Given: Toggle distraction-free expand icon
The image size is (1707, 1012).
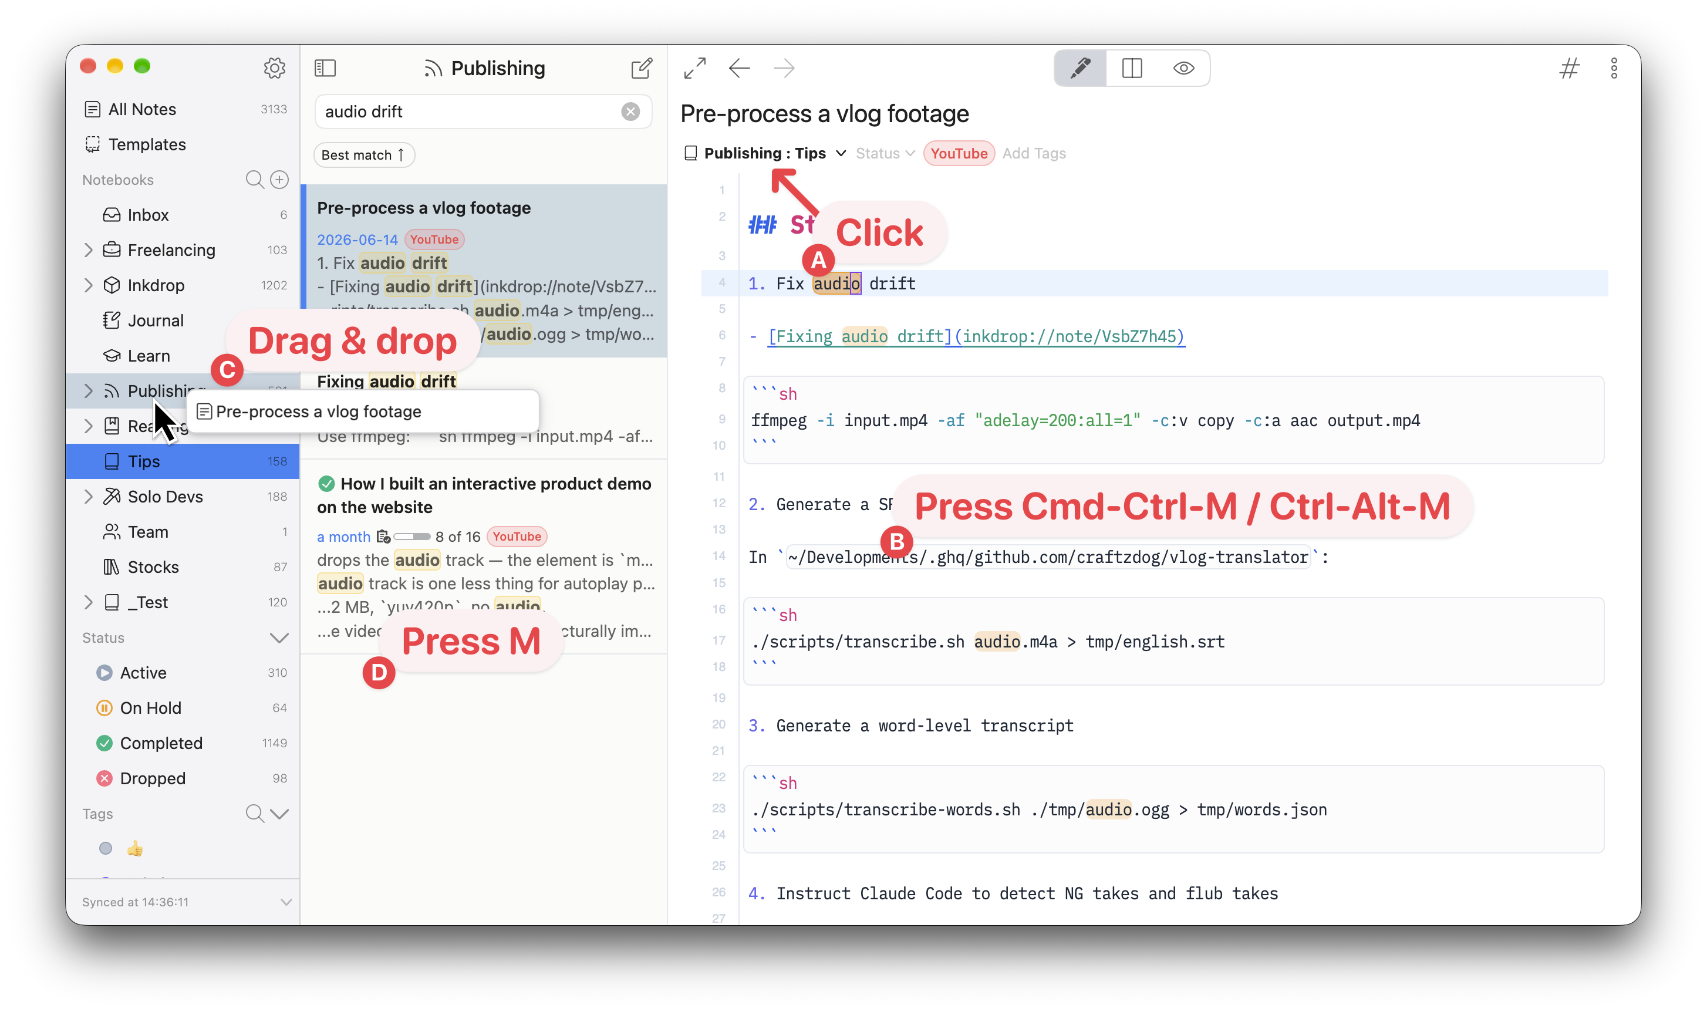Looking at the screenshot, I should [x=694, y=68].
